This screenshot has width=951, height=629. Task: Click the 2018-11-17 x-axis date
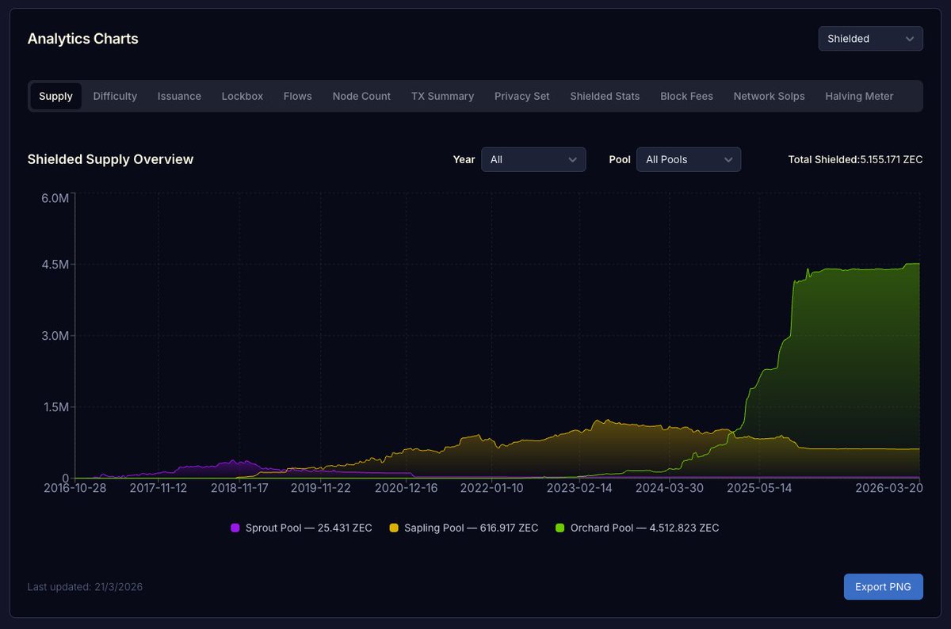240,488
